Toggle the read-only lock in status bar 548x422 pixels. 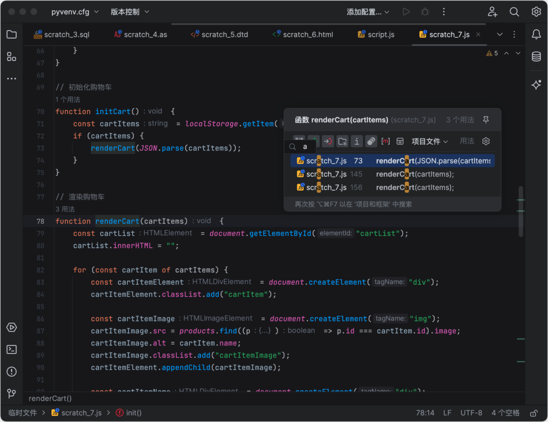534,413
